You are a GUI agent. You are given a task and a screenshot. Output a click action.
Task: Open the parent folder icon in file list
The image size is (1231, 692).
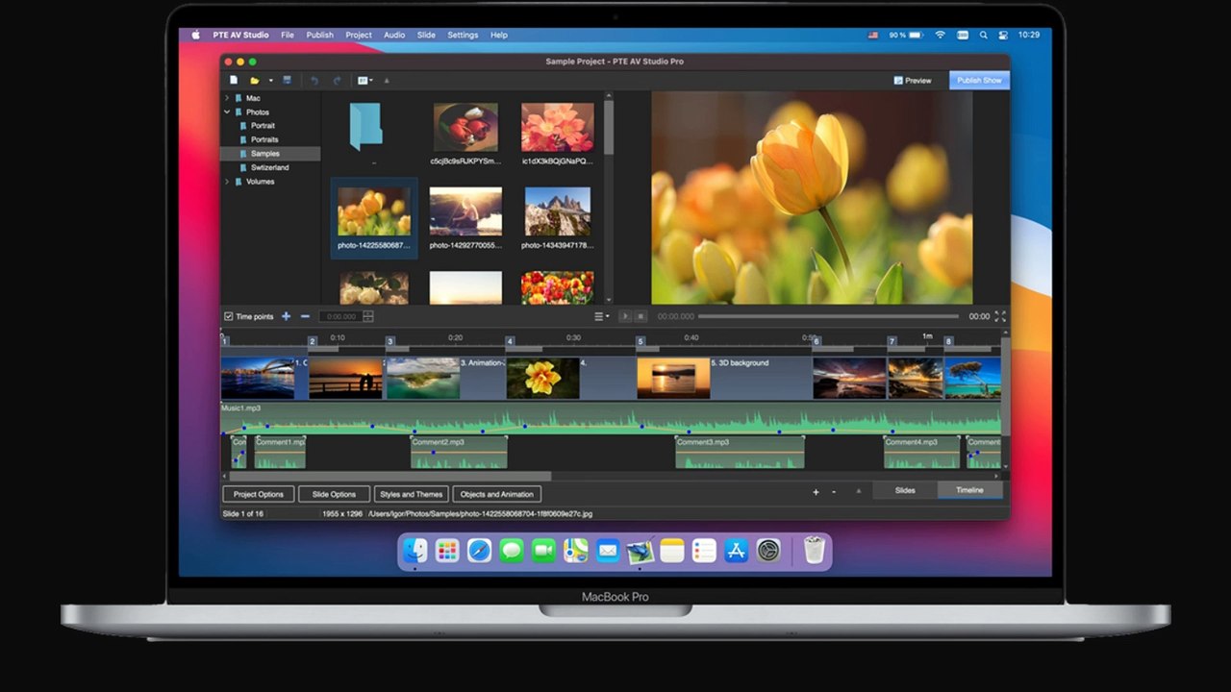pyautogui.click(x=365, y=126)
